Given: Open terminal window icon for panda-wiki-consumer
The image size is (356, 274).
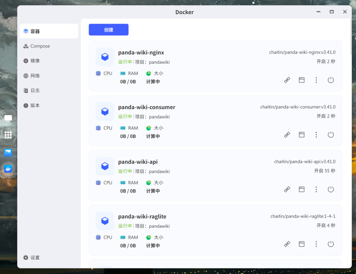Looking at the screenshot, I should pyautogui.click(x=301, y=135).
